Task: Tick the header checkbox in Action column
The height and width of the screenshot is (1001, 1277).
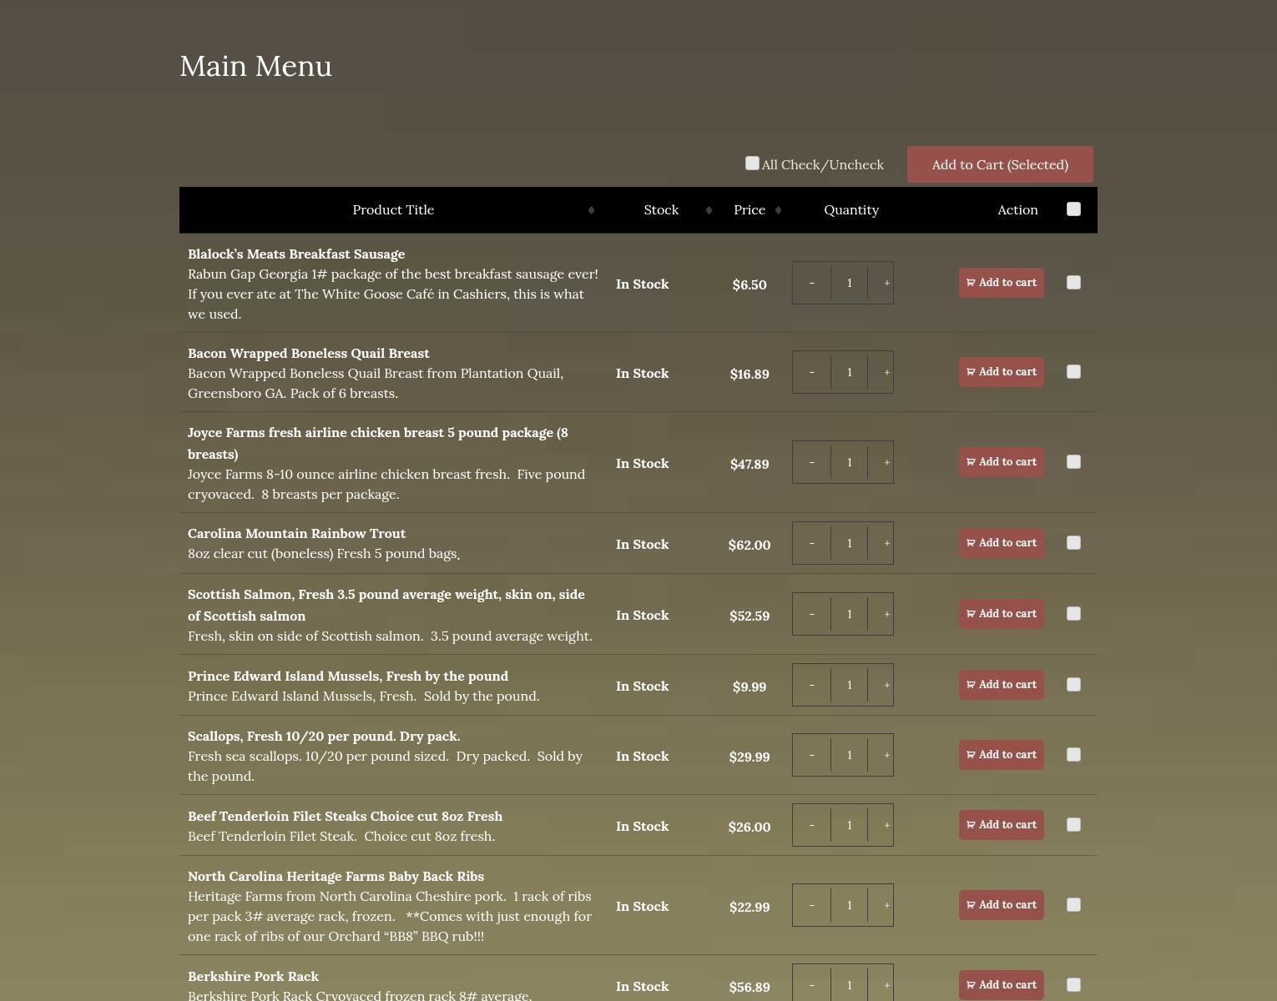Action: pyautogui.click(x=1073, y=209)
